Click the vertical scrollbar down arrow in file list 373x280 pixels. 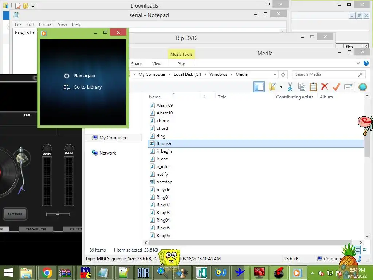pos(367,236)
